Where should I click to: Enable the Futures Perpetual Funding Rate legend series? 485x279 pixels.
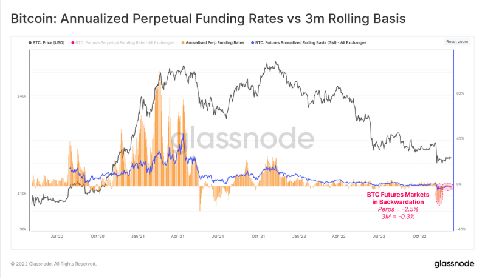tap(125, 43)
